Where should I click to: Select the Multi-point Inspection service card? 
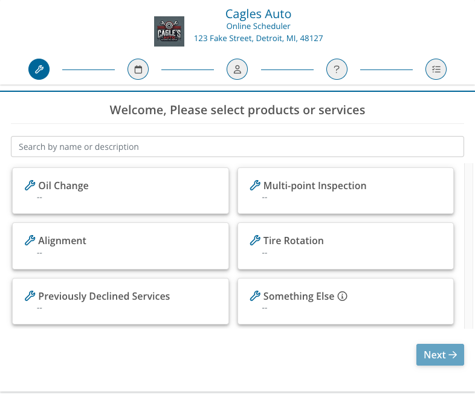point(345,190)
